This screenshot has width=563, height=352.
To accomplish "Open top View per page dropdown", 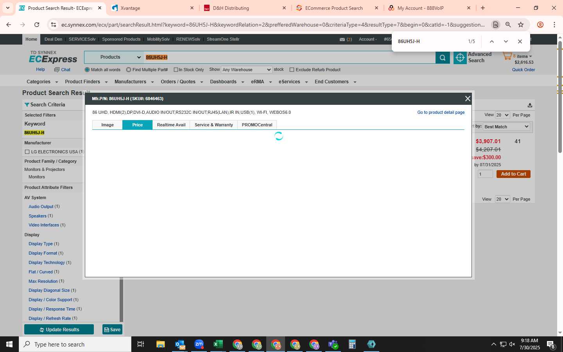I will pos(502,115).
